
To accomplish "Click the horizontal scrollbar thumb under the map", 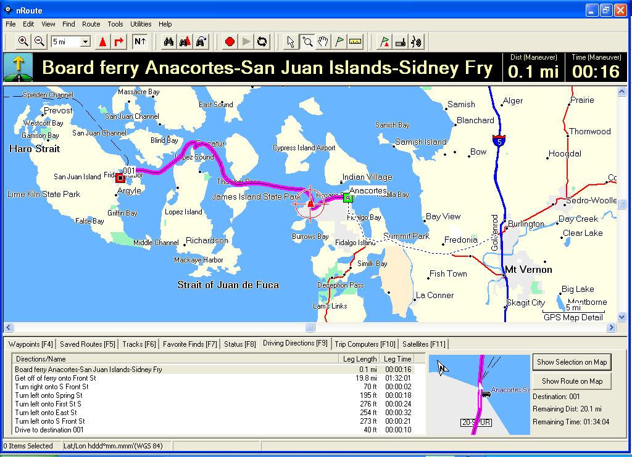I will 310,328.
